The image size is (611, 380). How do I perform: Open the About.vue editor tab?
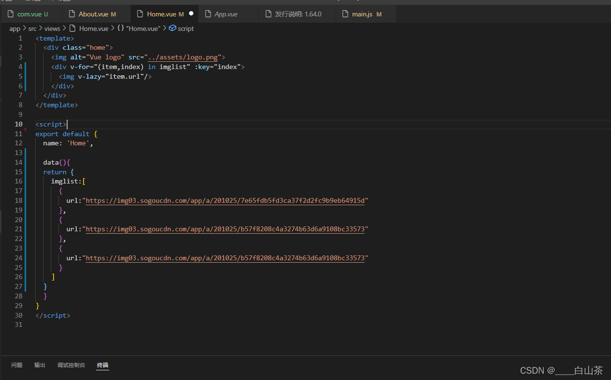(x=97, y=14)
